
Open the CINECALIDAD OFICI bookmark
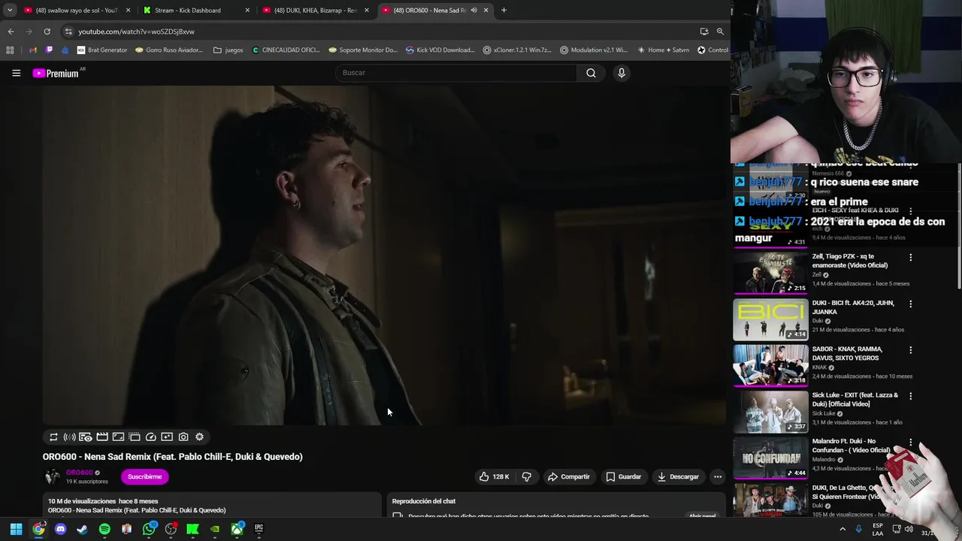click(x=286, y=50)
